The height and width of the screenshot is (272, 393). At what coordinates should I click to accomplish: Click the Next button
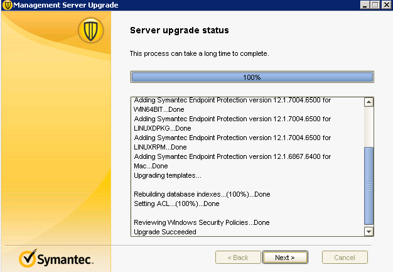pos(285,258)
